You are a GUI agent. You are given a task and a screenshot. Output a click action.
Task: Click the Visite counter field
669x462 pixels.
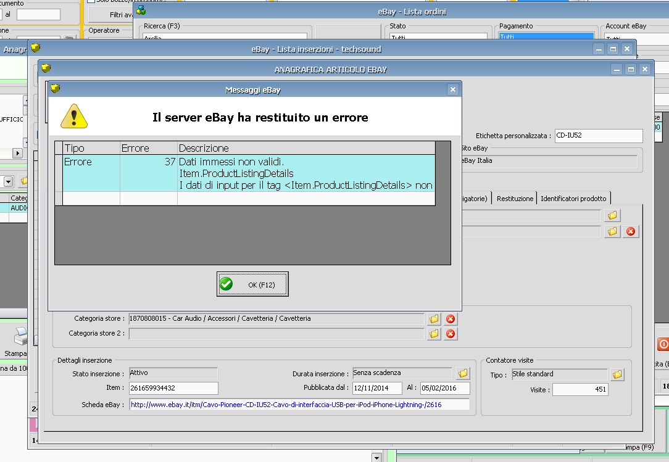click(x=580, y=389)
